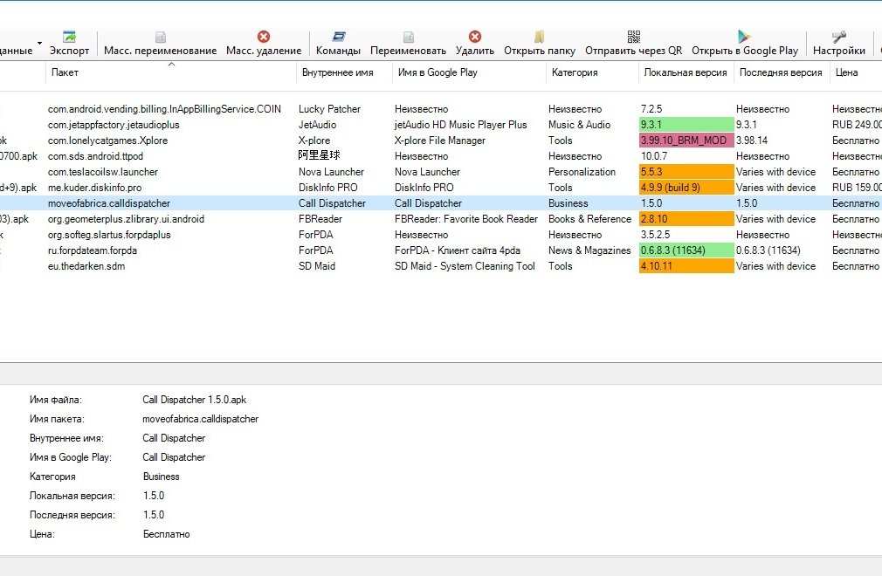Viewport: 882px width, 576px height.
Task: Expand the dropdown arrow left of Экспорт
Action: tap(39, 44)
